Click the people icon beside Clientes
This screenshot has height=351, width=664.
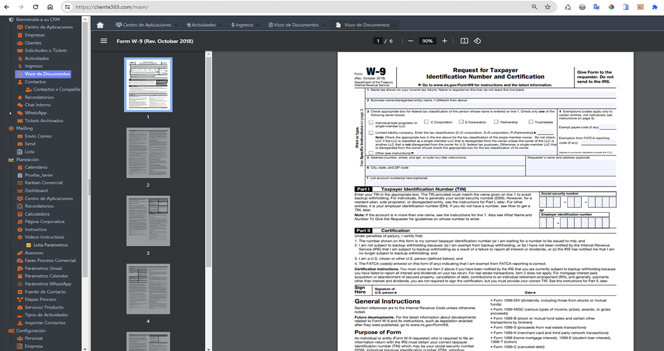click(20, 43)
